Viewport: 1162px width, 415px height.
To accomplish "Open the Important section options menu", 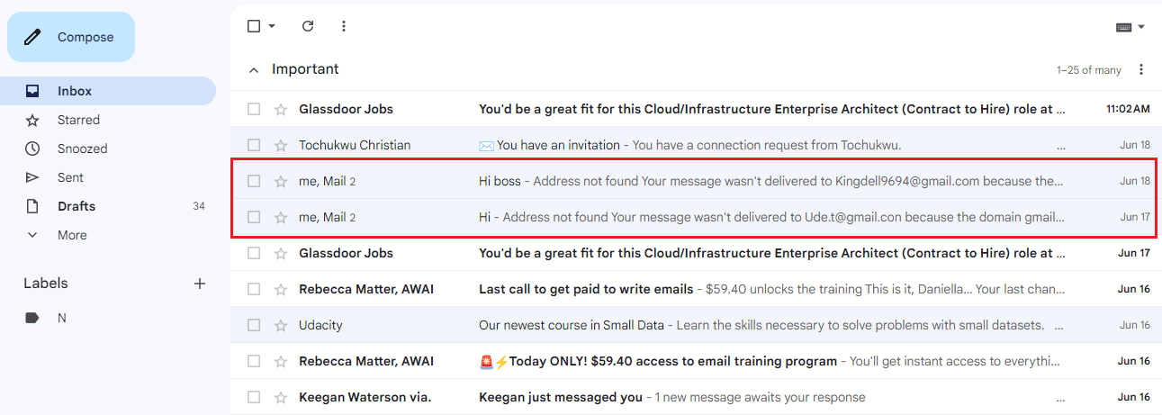I will [1141, 69].
